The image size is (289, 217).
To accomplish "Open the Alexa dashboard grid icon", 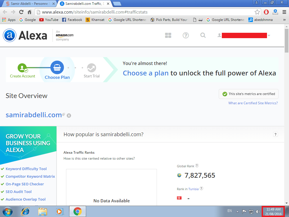I will tap(168, 35).
